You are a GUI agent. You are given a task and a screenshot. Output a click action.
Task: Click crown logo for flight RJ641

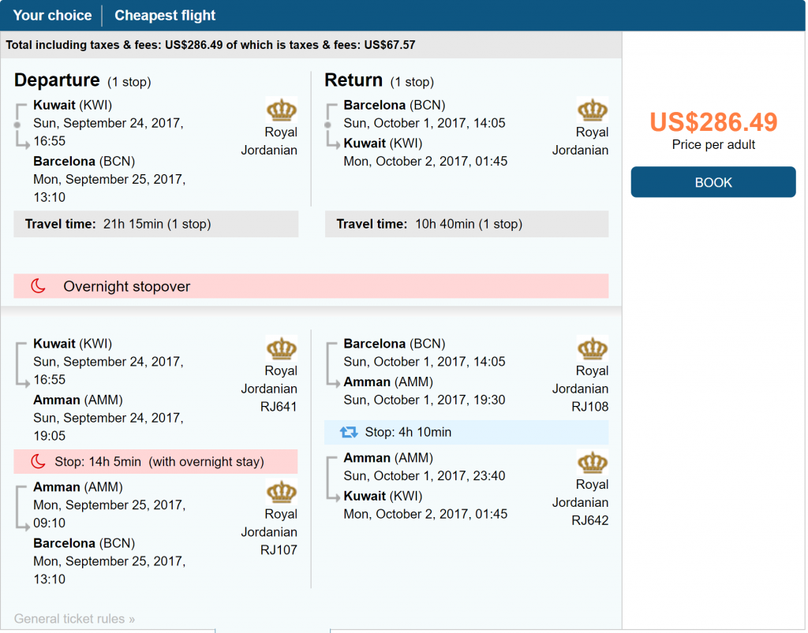coord(282,348)
